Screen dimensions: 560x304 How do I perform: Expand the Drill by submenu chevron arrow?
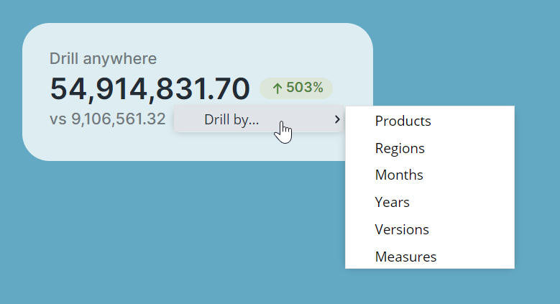click(x=337, y=120)
